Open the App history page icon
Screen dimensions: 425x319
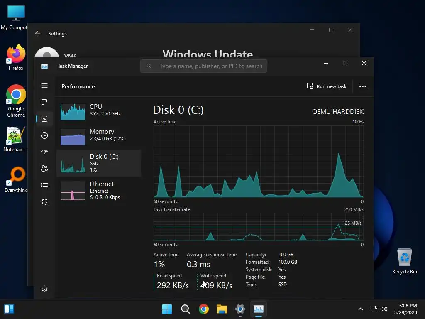pos(44,135)
